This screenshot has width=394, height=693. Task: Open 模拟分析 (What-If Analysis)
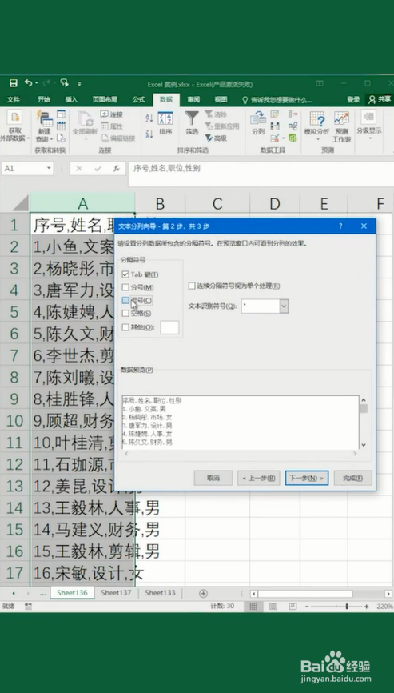(316, 126)
